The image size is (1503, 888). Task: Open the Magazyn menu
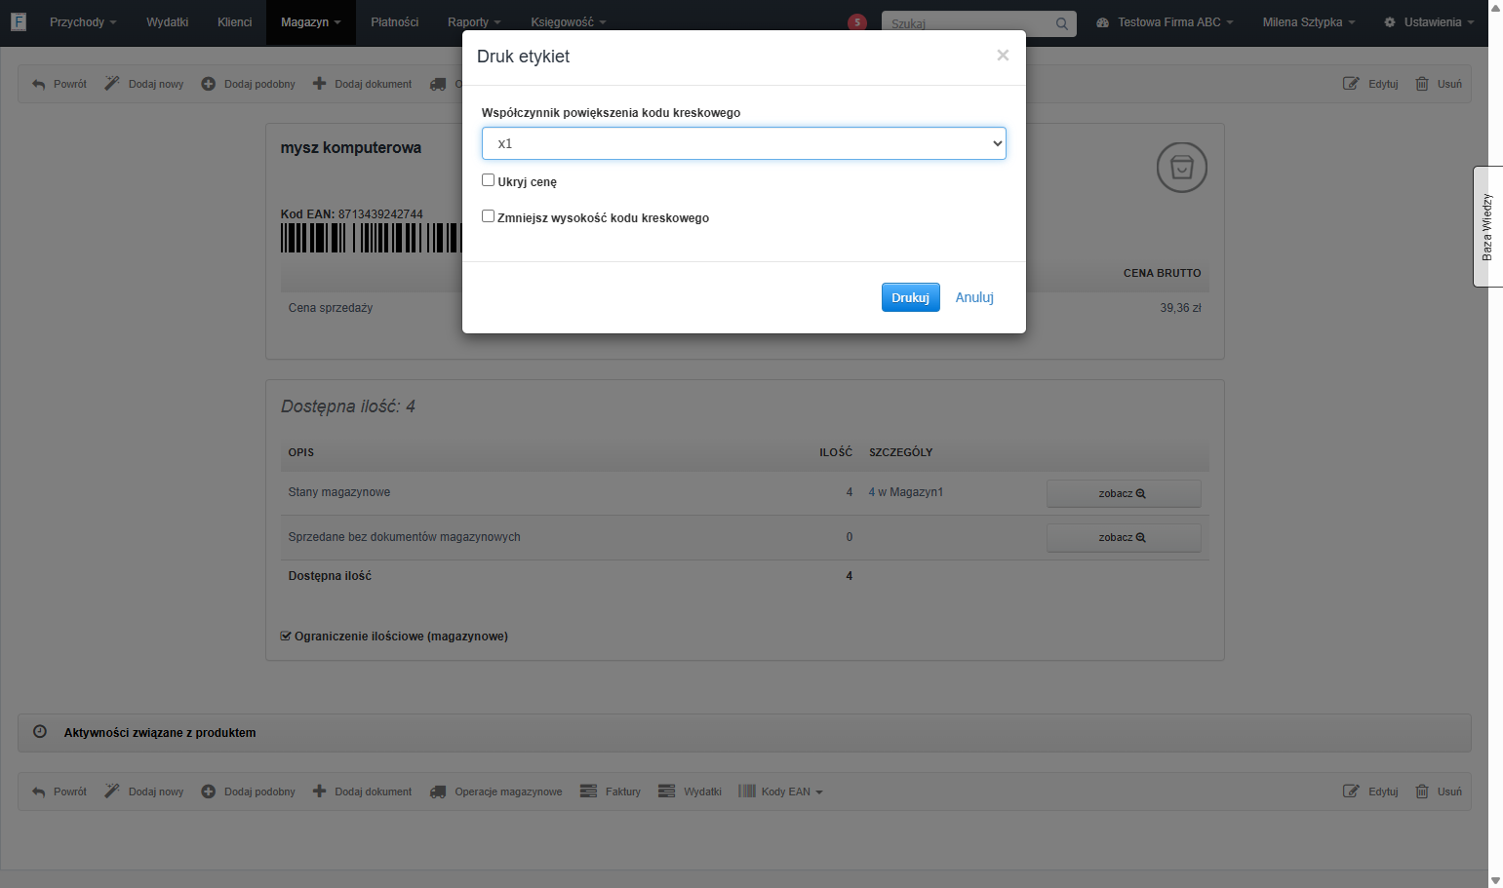[x=311, y=22]
